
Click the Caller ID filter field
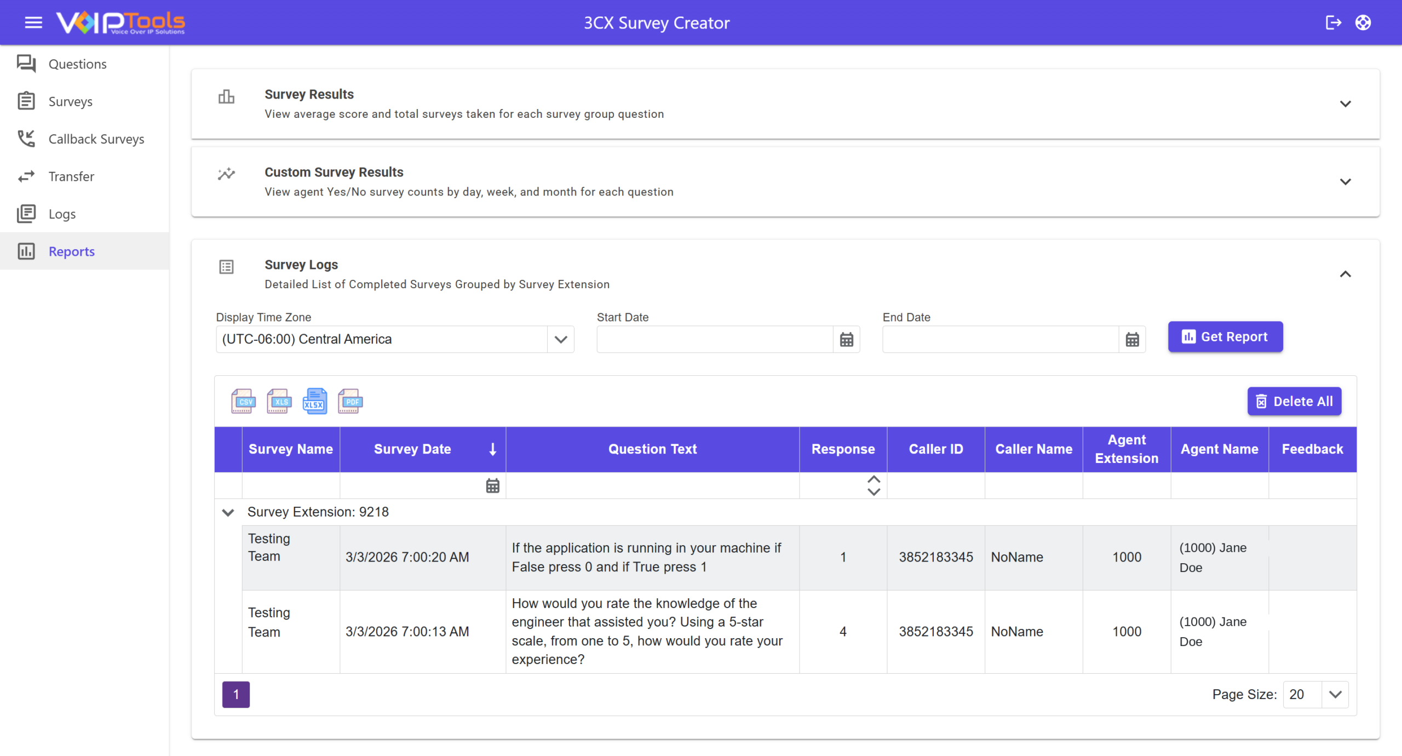click(936, 485)
